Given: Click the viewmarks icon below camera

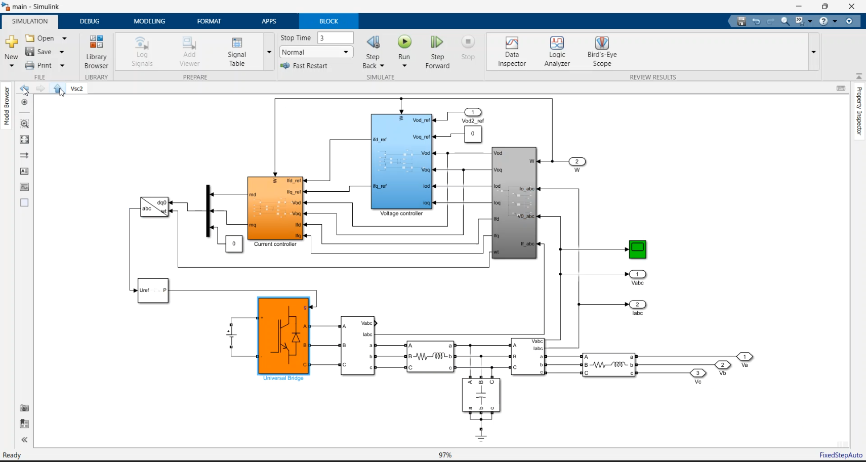Looking at the screenshot, I should click(x=24, y=424).
